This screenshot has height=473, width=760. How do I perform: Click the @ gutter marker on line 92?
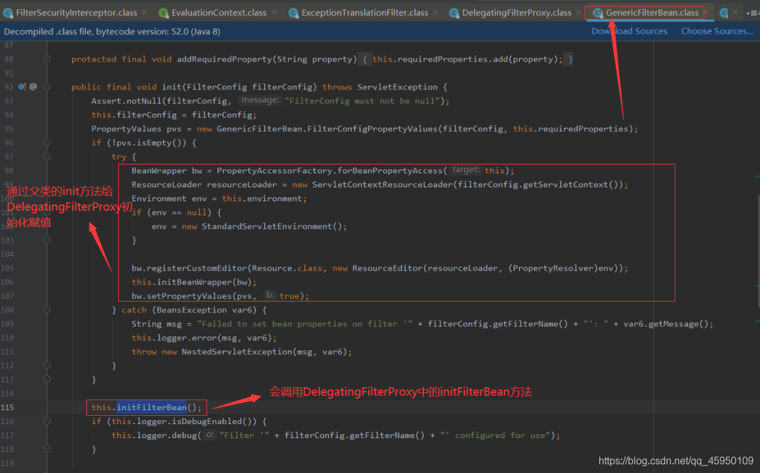(x=33, y=86)
